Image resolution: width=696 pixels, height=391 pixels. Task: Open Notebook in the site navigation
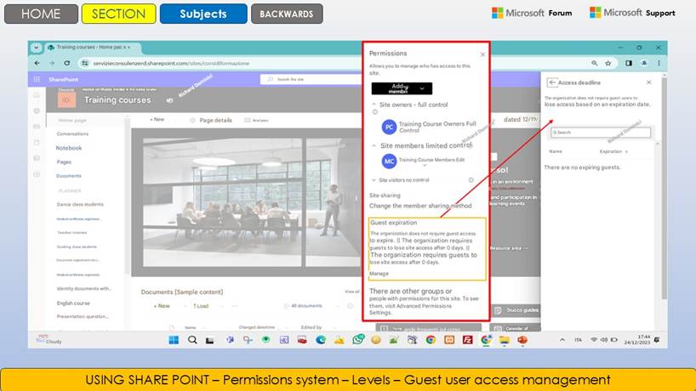click(x=69, y=148)
